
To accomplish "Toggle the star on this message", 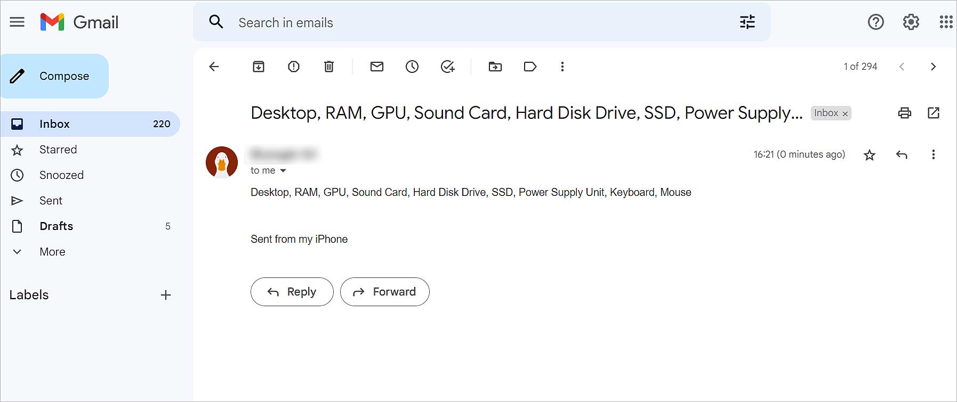I will (870, 155).
